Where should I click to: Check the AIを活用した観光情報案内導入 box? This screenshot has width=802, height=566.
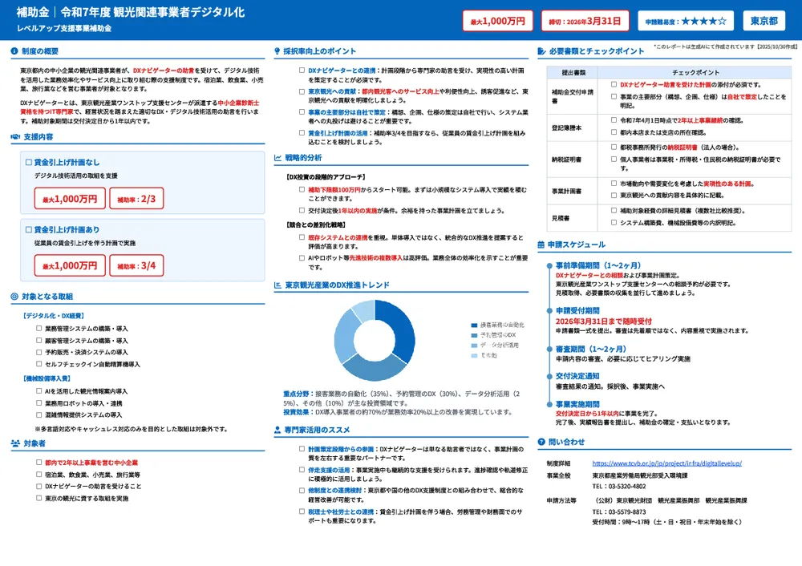[38, 391]
